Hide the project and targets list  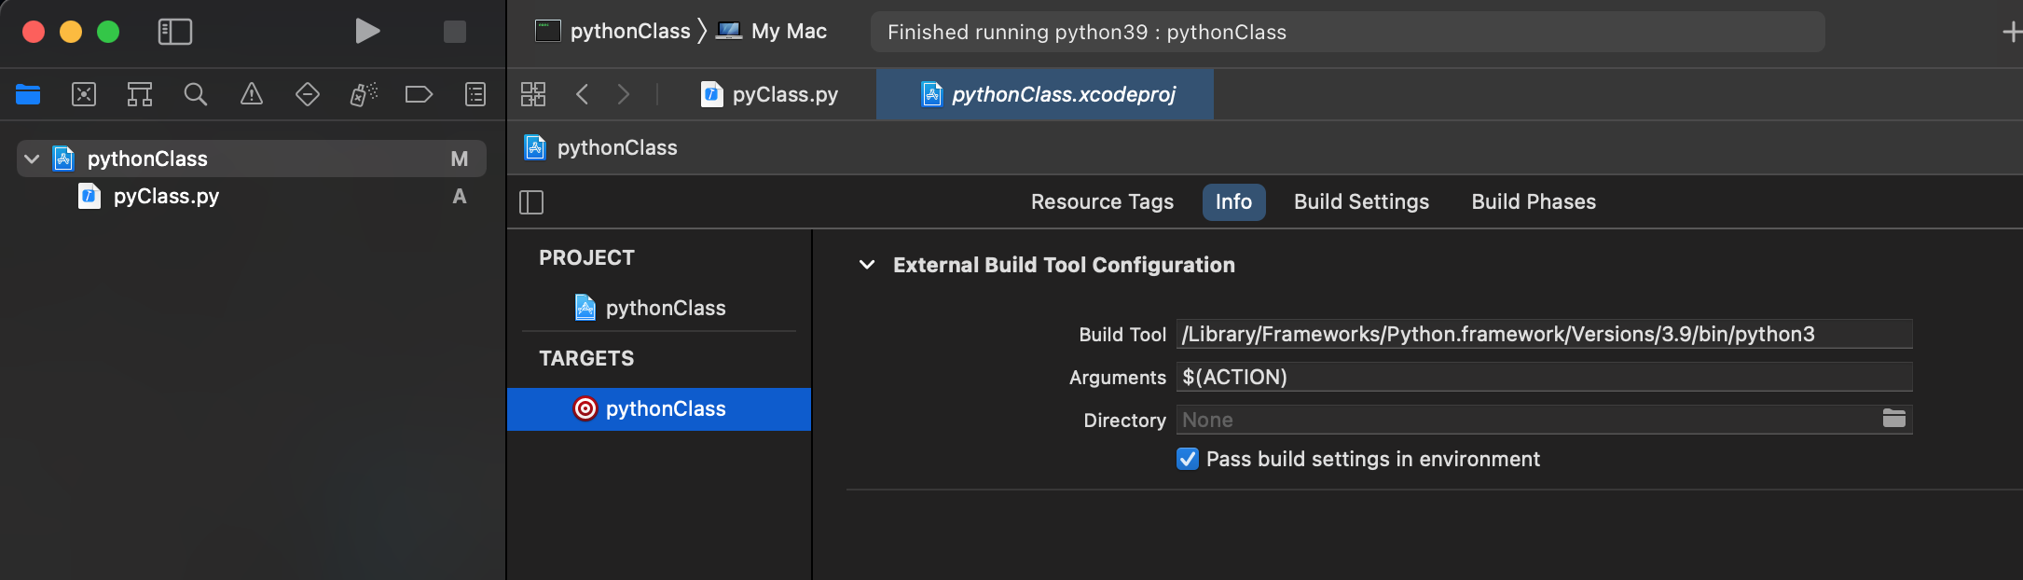531,202
